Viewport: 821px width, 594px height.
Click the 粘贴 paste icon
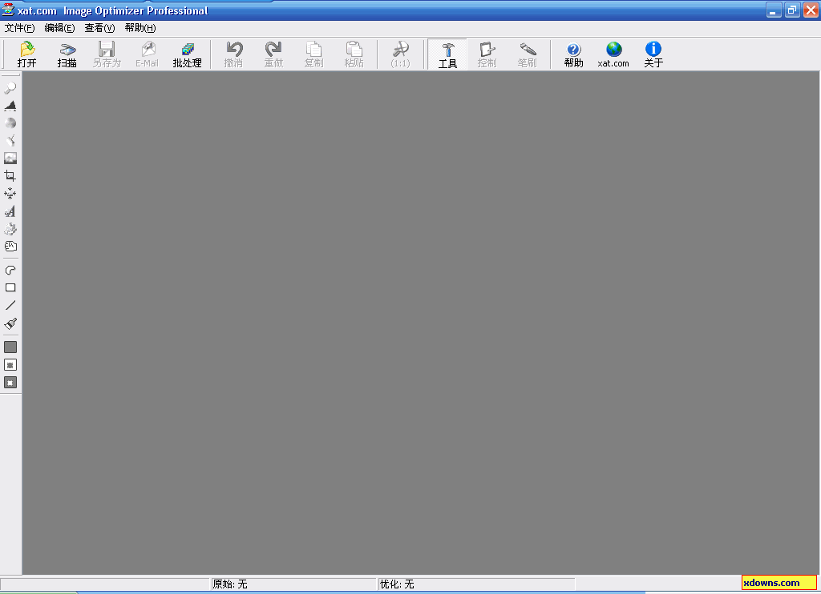[354, 54]
